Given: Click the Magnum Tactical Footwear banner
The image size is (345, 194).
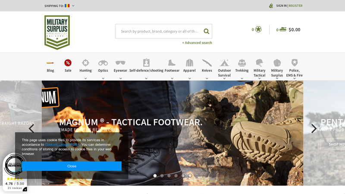Looking at the screenshot, I should 172,133.
